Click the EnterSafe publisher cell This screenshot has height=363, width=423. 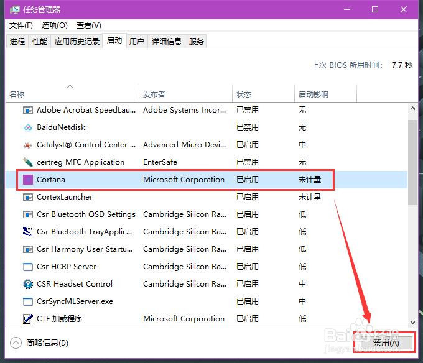[x=160, y=162]
